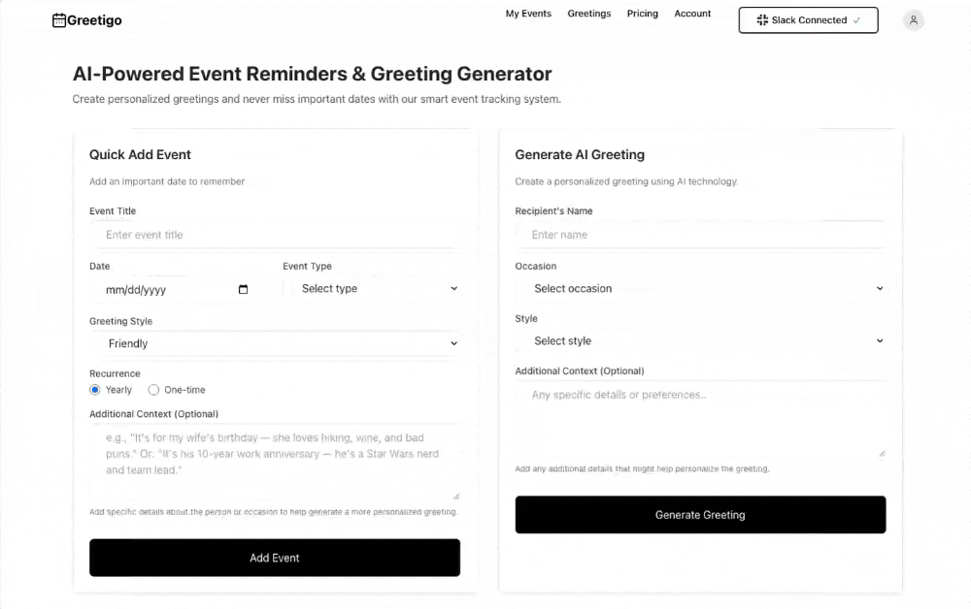Open the Select occasion dropdown
The height and width of the screenshot is (609, 971).
pyautogui.click(x=700, y=289)
